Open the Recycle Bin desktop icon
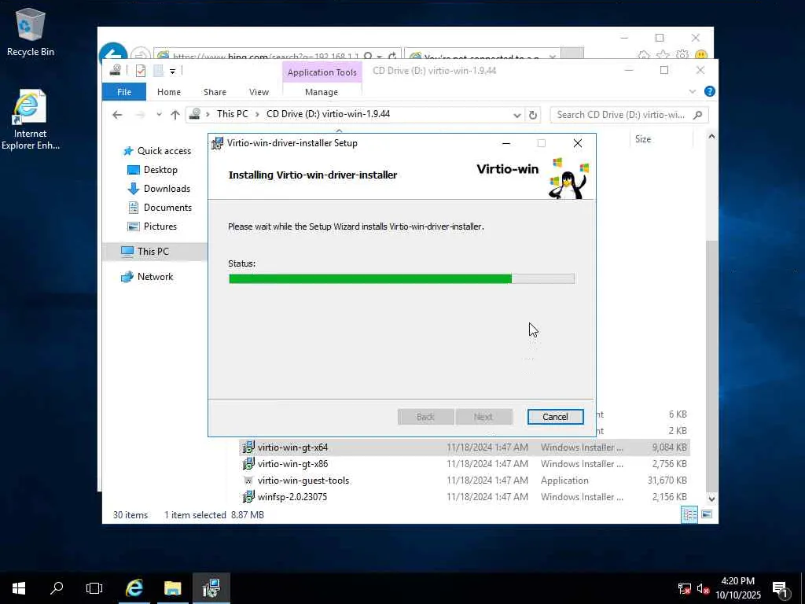The image size is (805, 604). (x=31, y=31)
